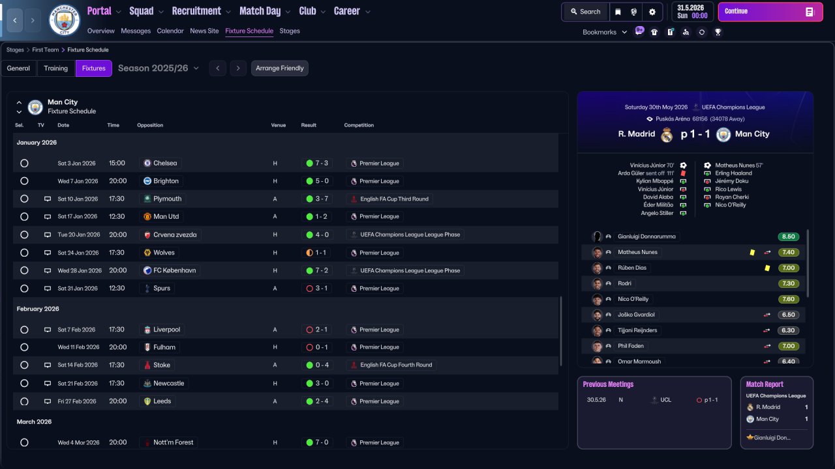Viewport: 835px width, 469px height.
Task: Click the shirt icon in bookmarks bar
Action: click(x=654, y=32)
